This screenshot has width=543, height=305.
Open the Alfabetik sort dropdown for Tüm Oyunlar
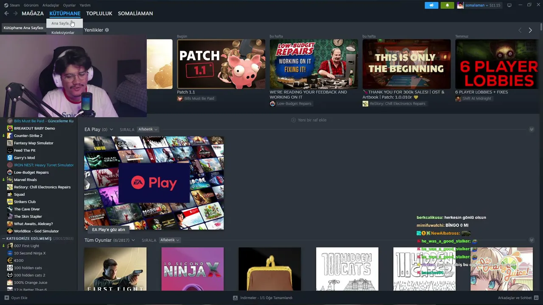(170, 240)
